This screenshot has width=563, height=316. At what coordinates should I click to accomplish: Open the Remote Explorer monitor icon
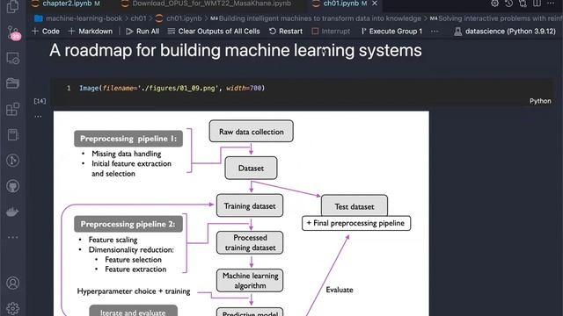click(13, 58)
